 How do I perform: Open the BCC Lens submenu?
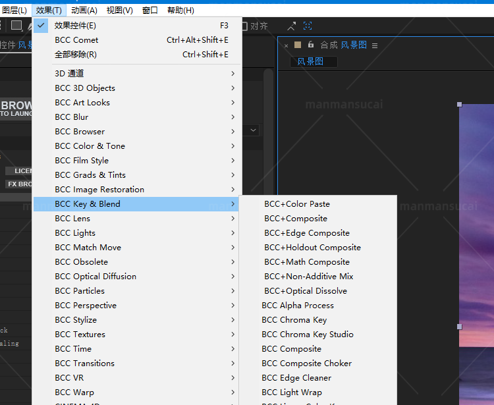click(137, 218)
